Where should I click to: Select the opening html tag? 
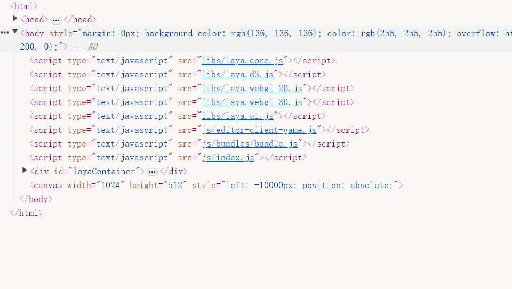click(x=24, y=6)
